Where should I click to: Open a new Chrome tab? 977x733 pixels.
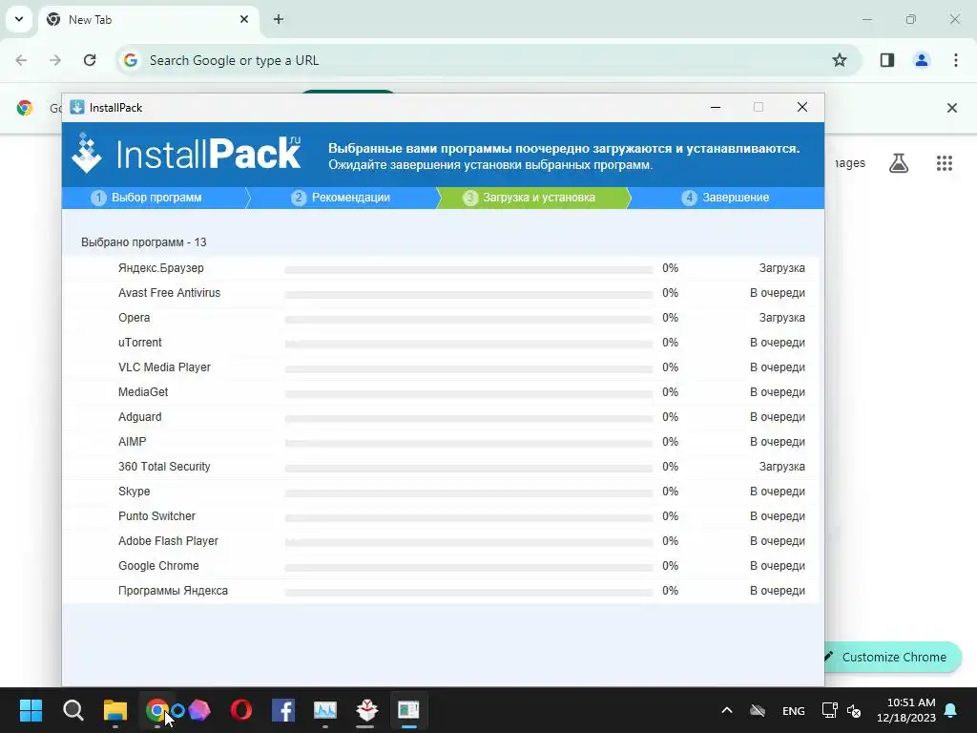(x=279, y=19)
